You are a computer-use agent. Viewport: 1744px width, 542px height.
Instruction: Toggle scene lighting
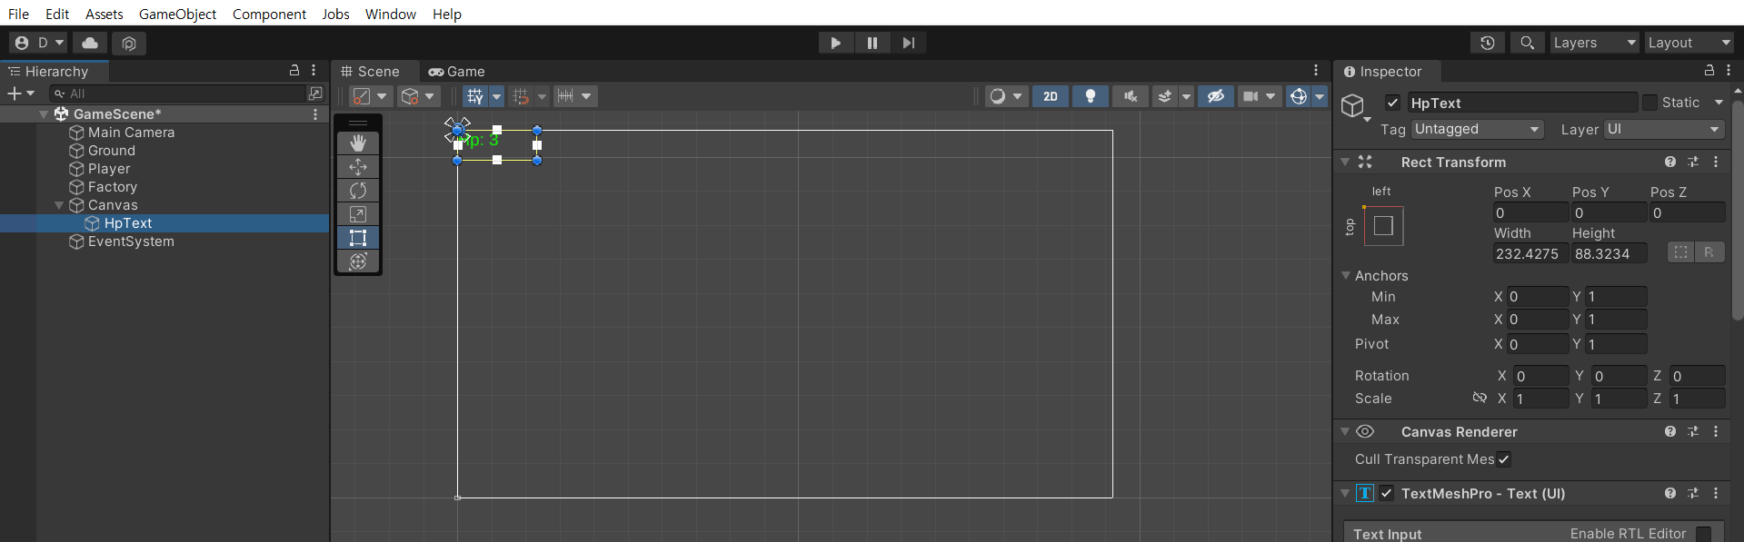pyautogui.click(x=1091, y=96)
